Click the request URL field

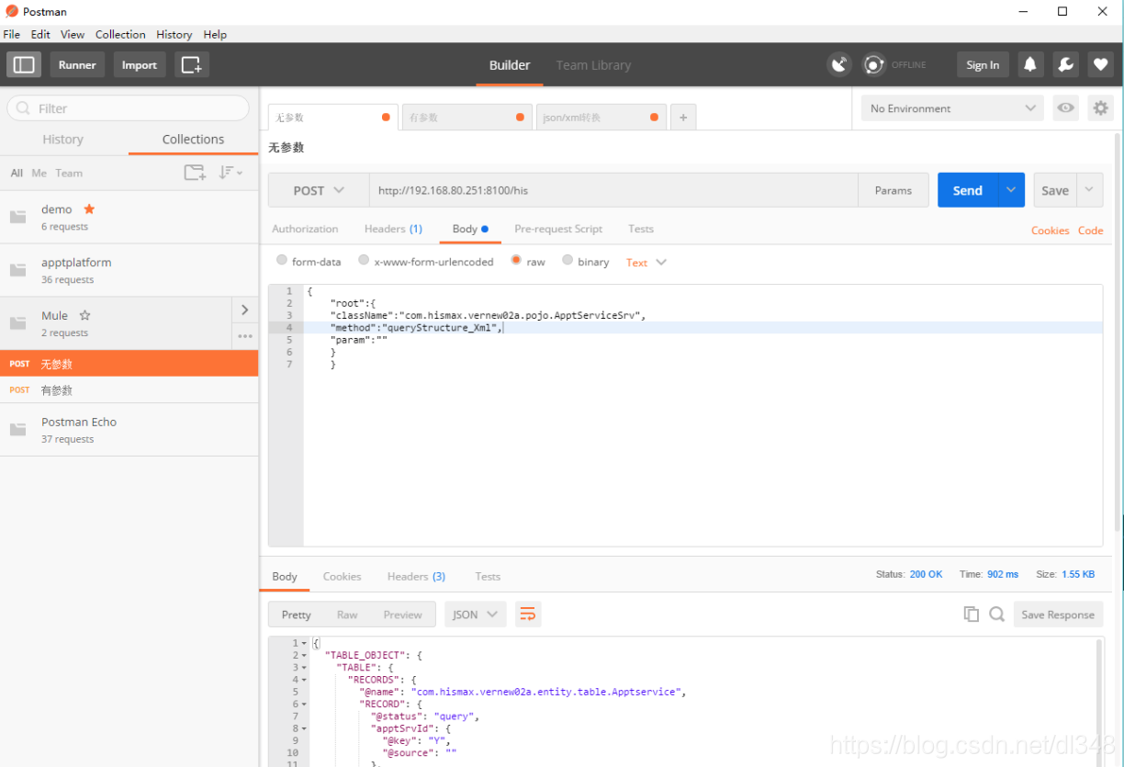(x=613, y=190)
